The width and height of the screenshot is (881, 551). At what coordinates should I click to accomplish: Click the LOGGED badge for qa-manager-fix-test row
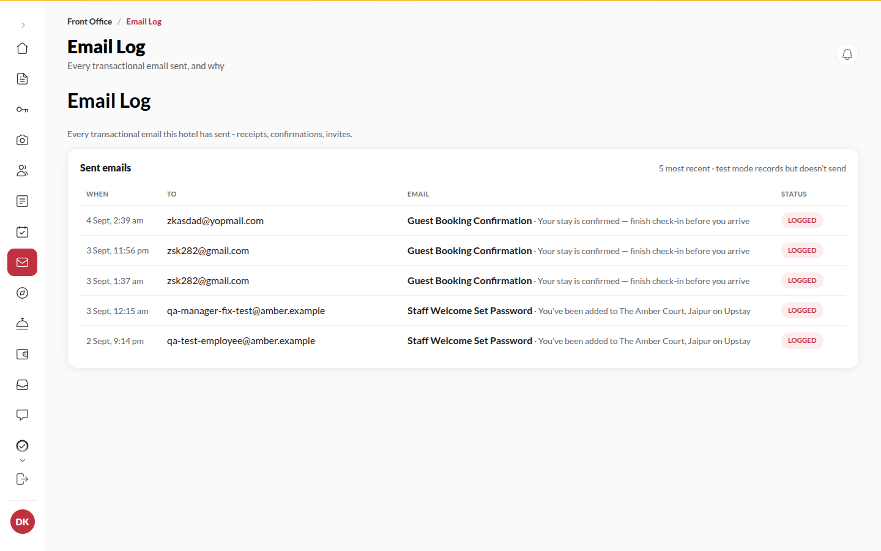802,310
